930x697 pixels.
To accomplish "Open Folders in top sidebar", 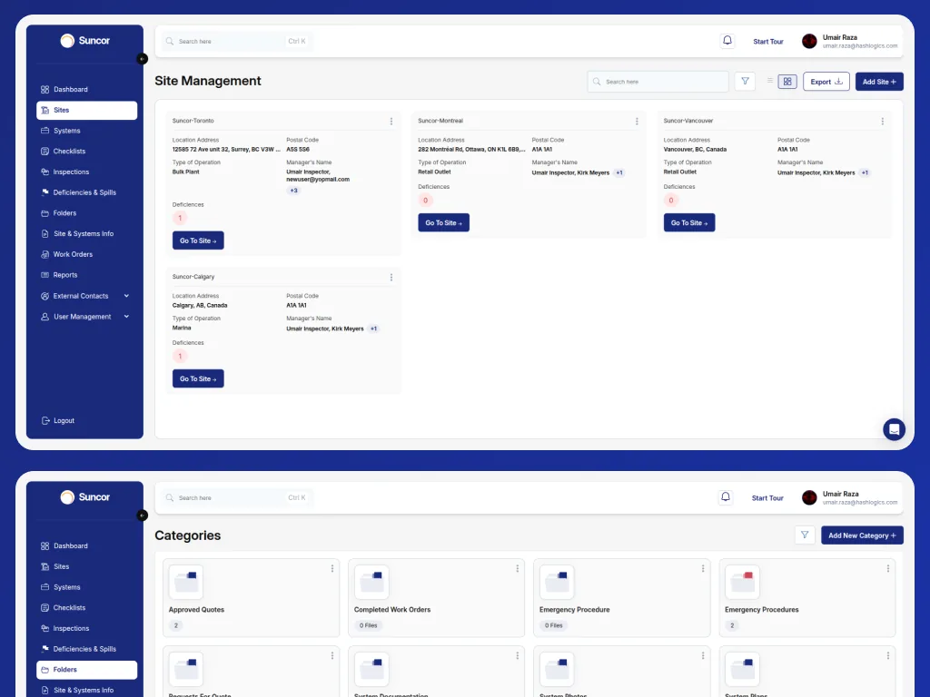I will [x=86, y=212].
